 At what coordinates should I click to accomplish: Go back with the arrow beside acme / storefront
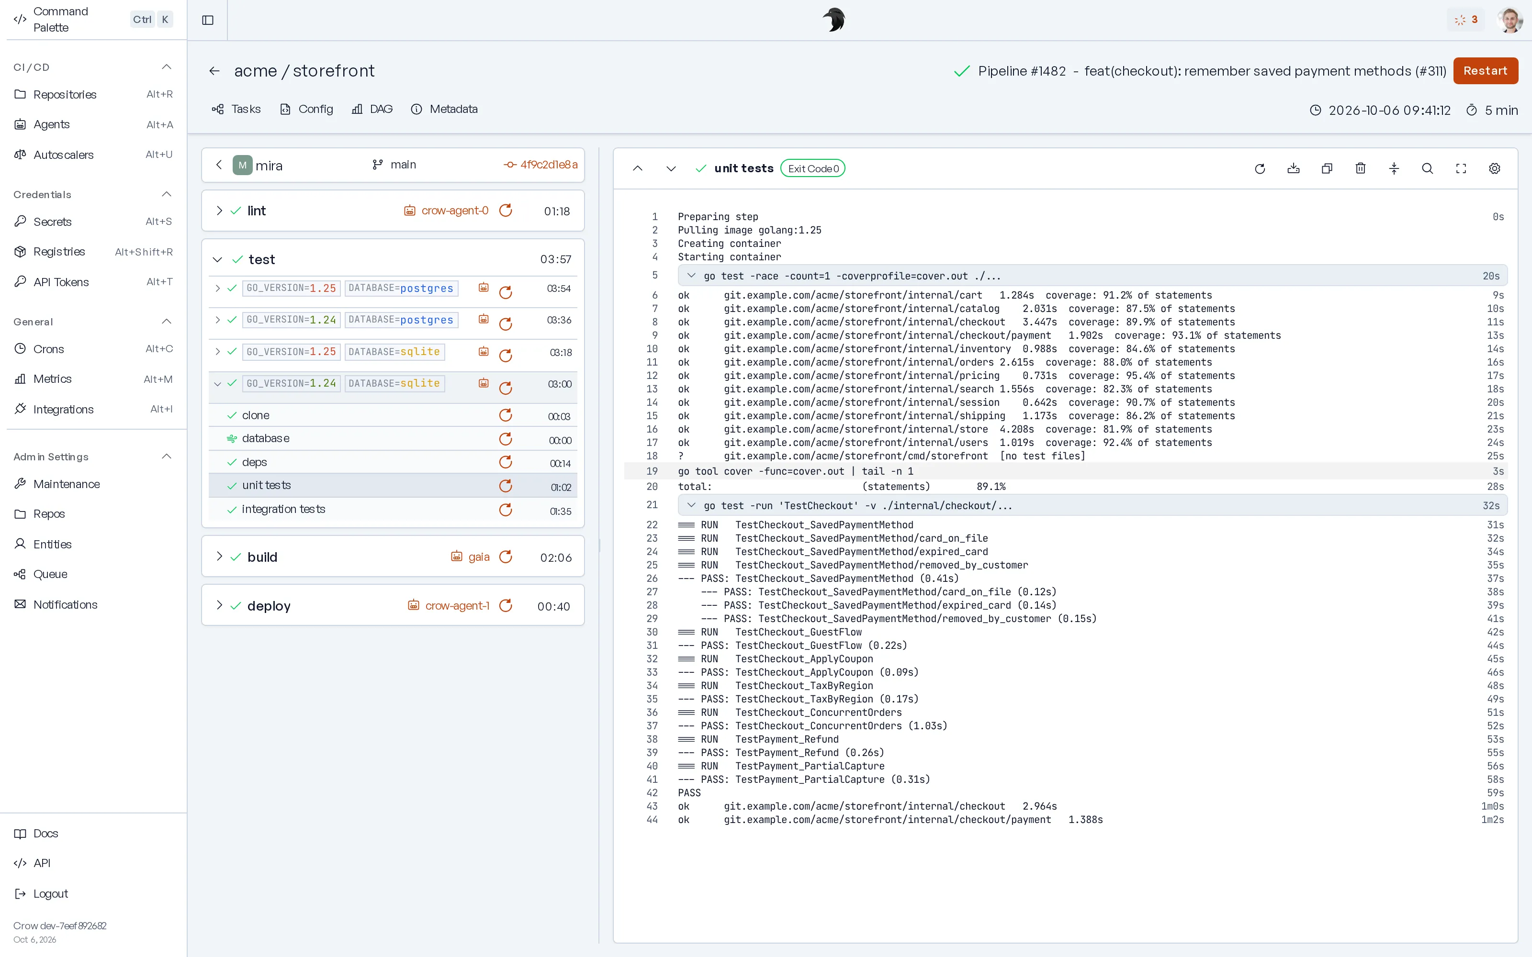(x=214, y=71)
